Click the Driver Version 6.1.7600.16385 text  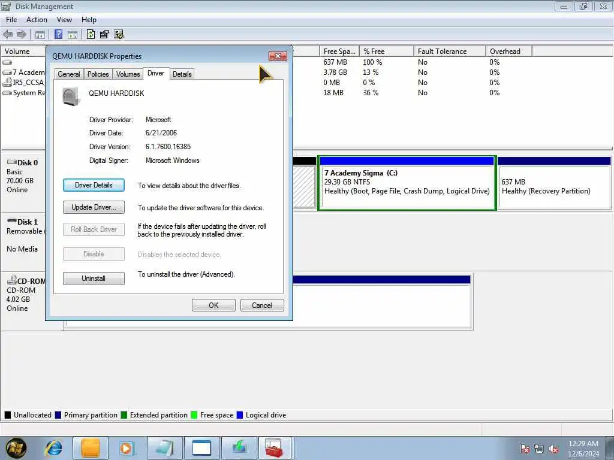coord(168,147)
